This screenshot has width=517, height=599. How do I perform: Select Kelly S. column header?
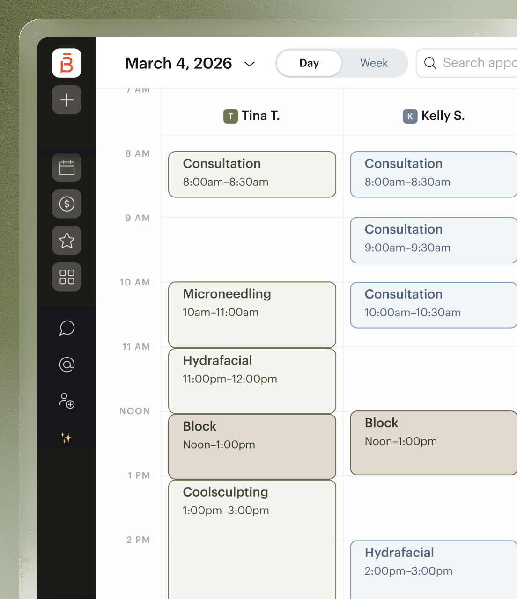[x=434, y=116]
